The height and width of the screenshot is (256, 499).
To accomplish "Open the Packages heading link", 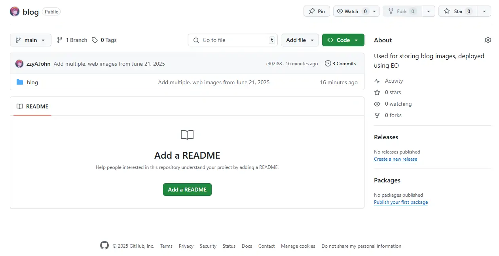I will click(387, 180).
